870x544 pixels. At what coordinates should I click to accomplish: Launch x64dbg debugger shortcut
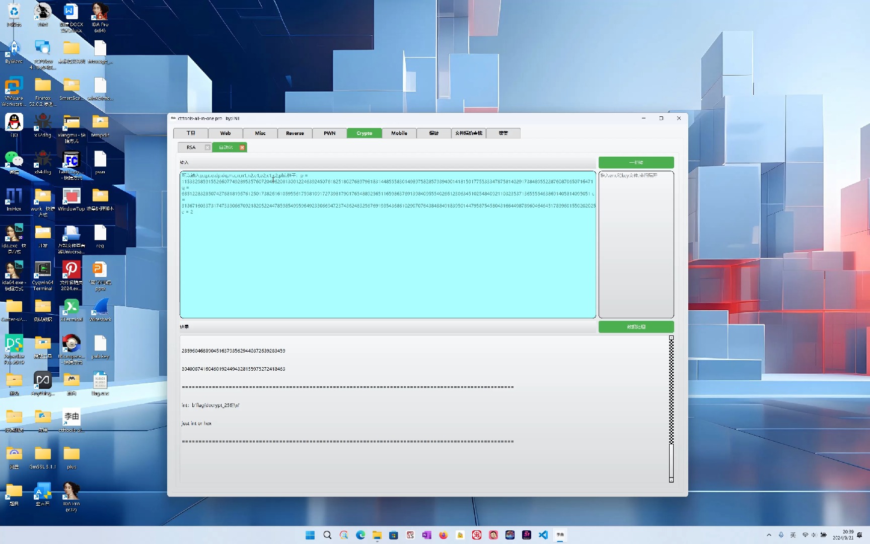tap(43, 162)
